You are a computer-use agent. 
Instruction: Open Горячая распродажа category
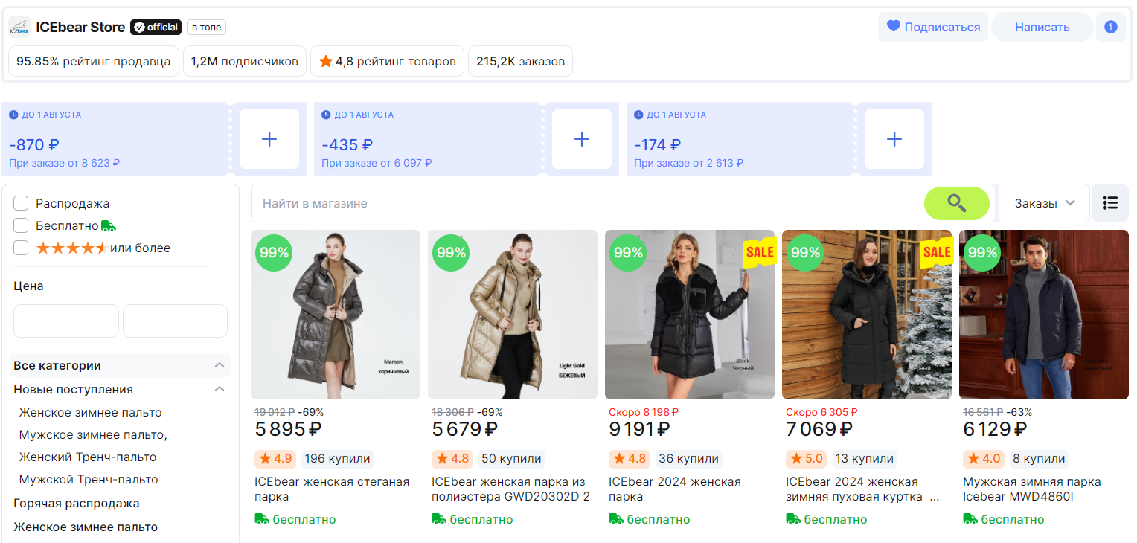(x=77, y=503)
